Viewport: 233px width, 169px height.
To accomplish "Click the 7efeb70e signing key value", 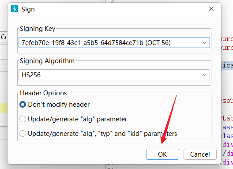I will (96, 43).
